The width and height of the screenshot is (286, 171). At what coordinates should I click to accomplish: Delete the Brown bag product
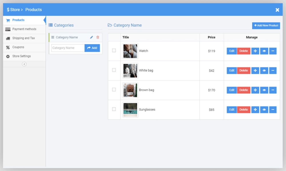[244, 90]
